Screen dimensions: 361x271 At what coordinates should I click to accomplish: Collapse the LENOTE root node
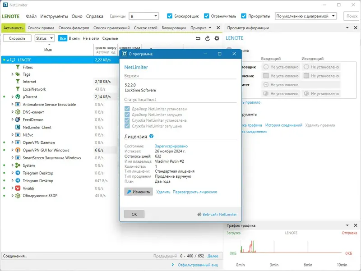click(8, 60)
